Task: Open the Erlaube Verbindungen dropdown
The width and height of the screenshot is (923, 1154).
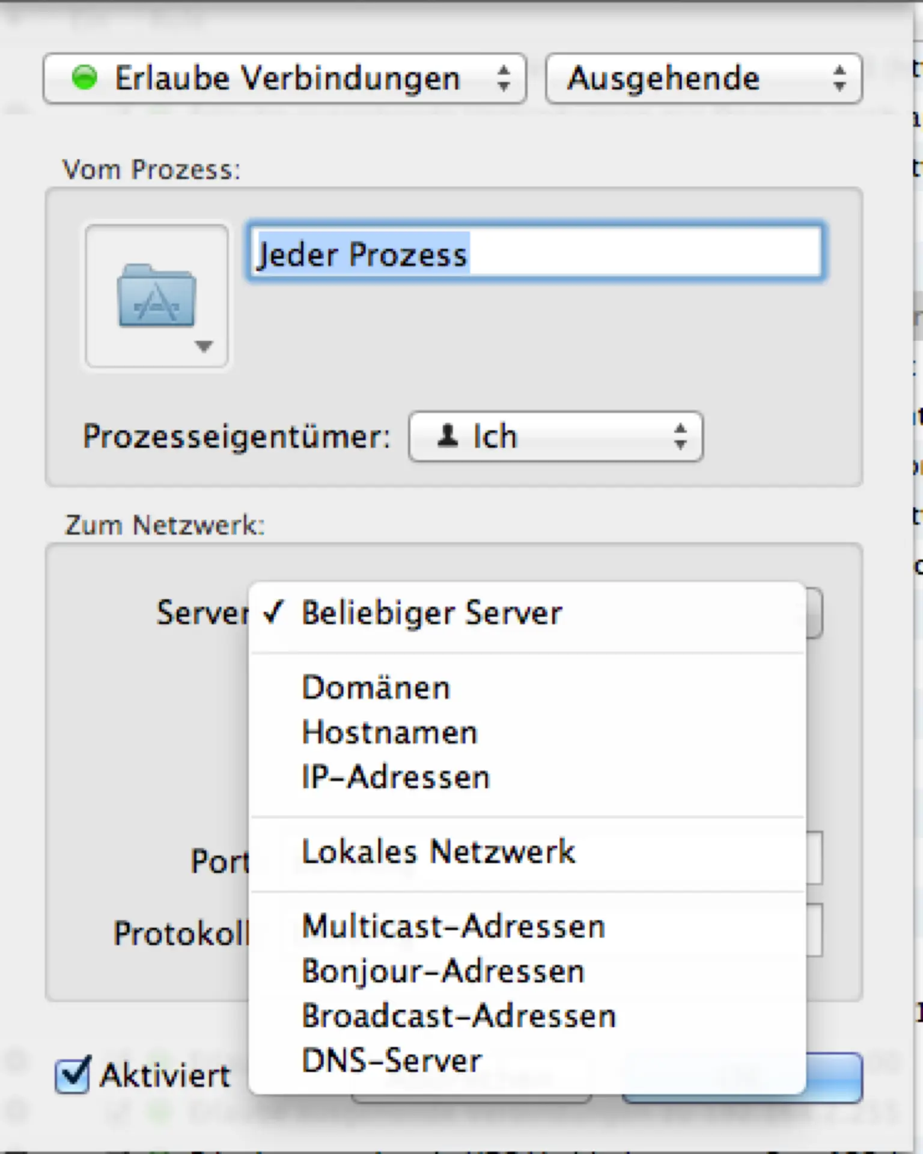Action: coord(285,79)
